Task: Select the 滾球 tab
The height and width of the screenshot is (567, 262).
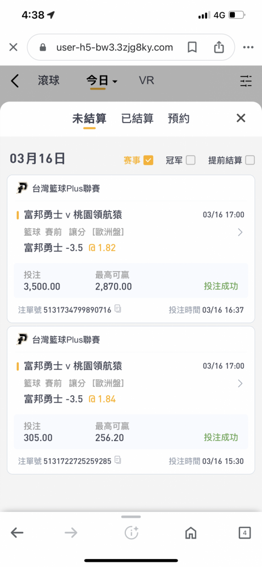Action: (x=49, y=81)
